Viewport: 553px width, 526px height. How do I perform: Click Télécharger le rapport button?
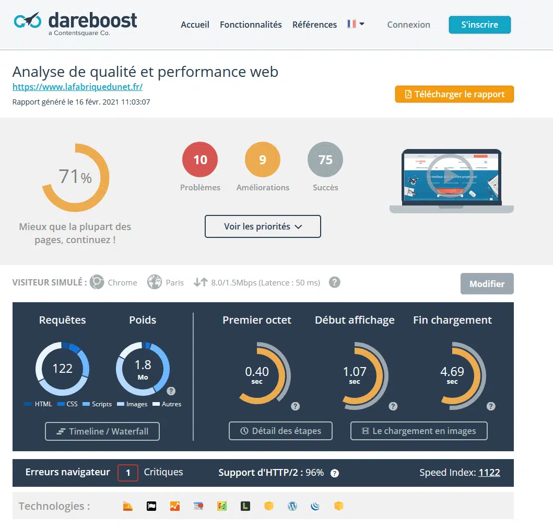454,94
